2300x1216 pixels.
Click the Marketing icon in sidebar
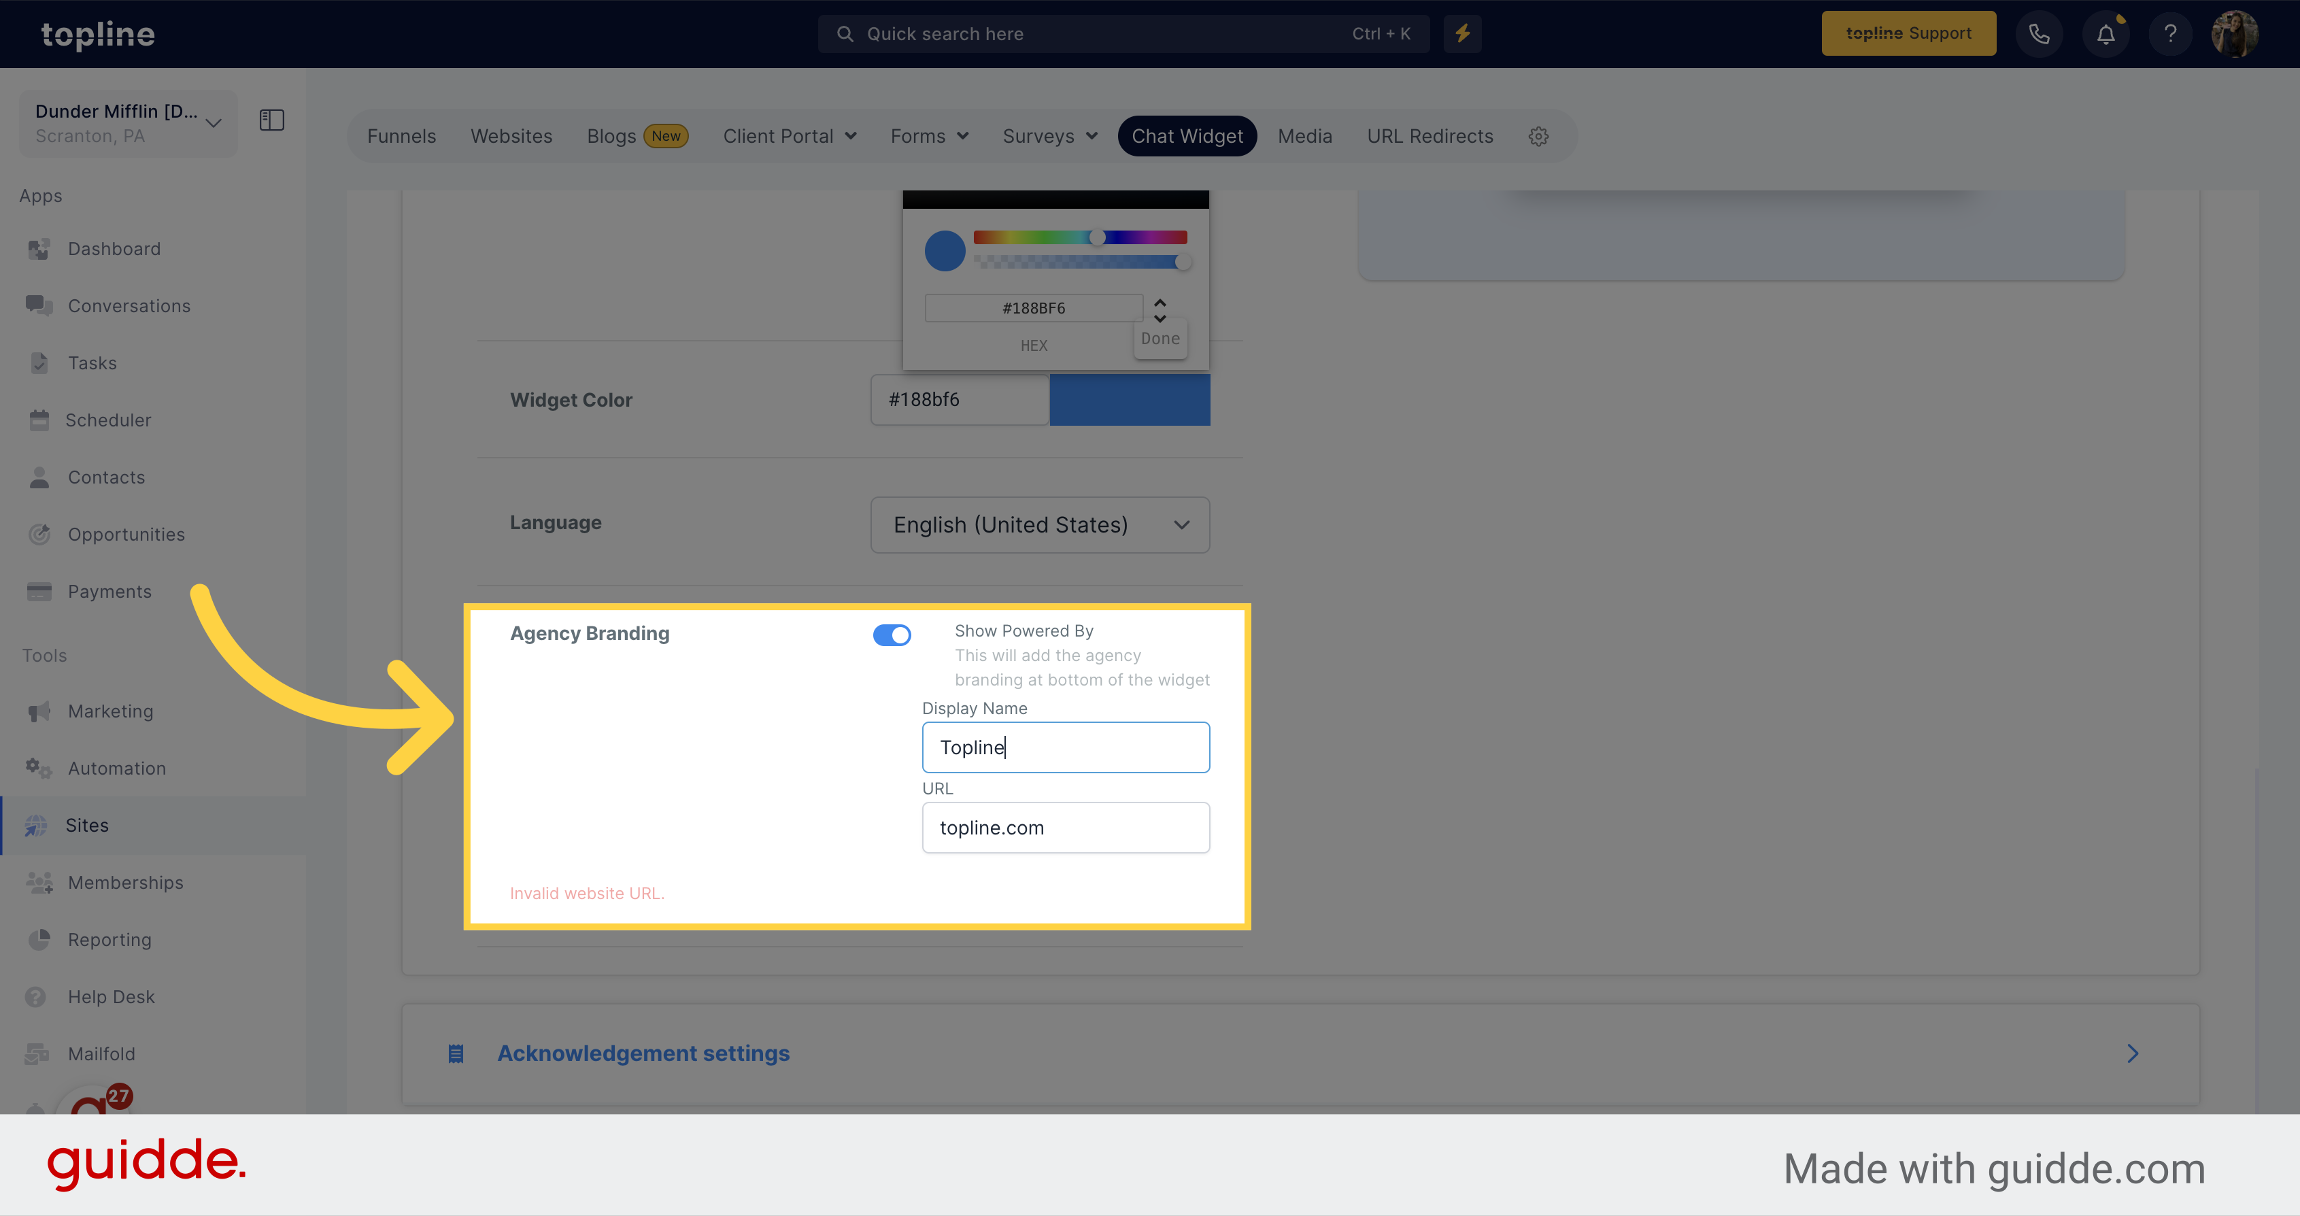(x=41, y=709)
